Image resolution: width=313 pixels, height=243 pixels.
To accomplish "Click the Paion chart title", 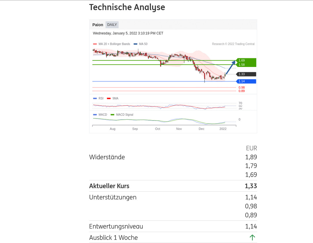I will (x=98, y=25).
